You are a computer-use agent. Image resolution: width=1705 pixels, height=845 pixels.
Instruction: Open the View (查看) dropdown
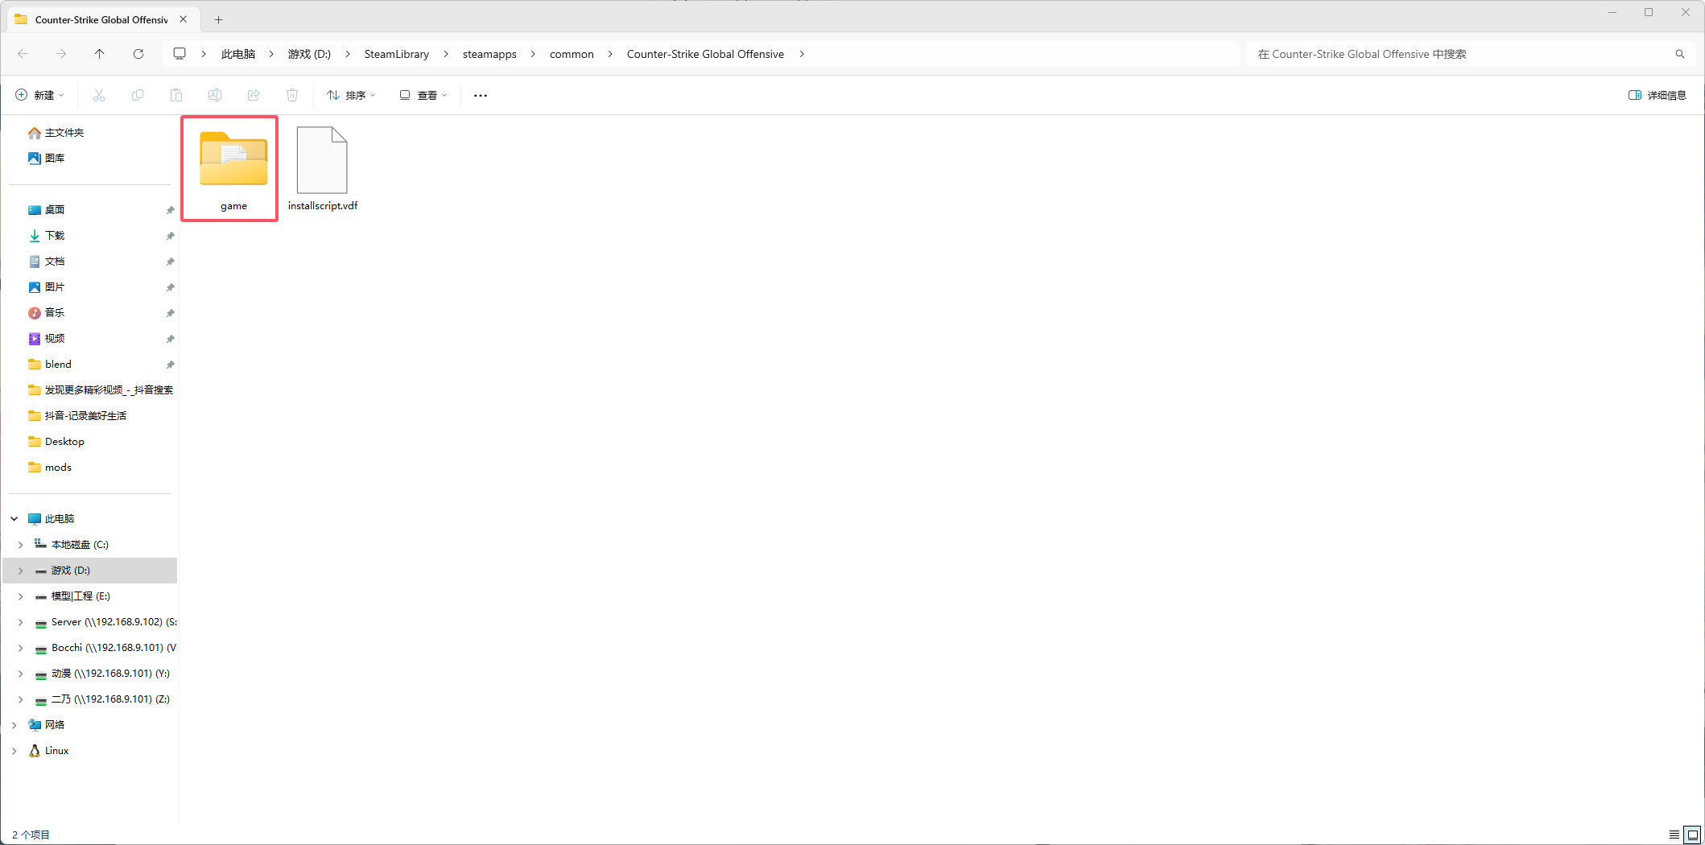coord(423,95)
